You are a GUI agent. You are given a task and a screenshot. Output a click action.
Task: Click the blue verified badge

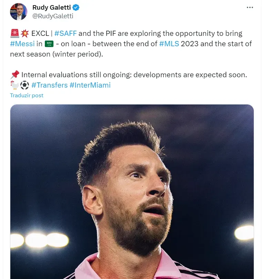pos(76,8)
